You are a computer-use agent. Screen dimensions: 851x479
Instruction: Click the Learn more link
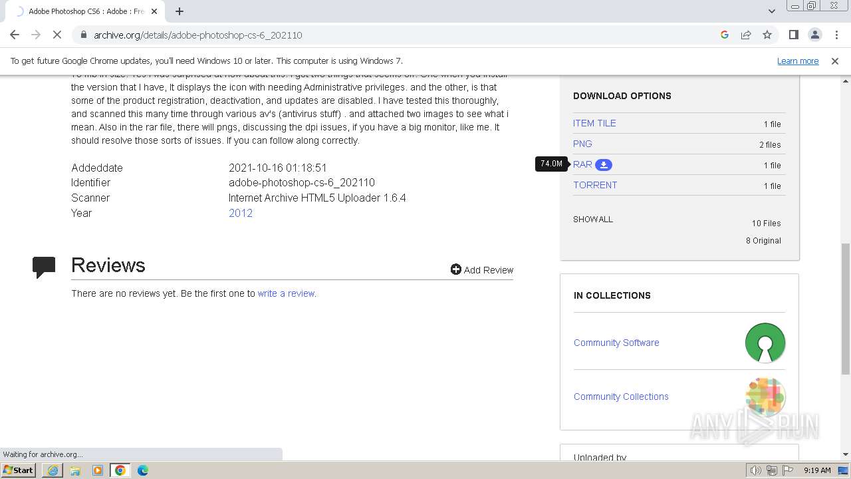coord(798,61)
